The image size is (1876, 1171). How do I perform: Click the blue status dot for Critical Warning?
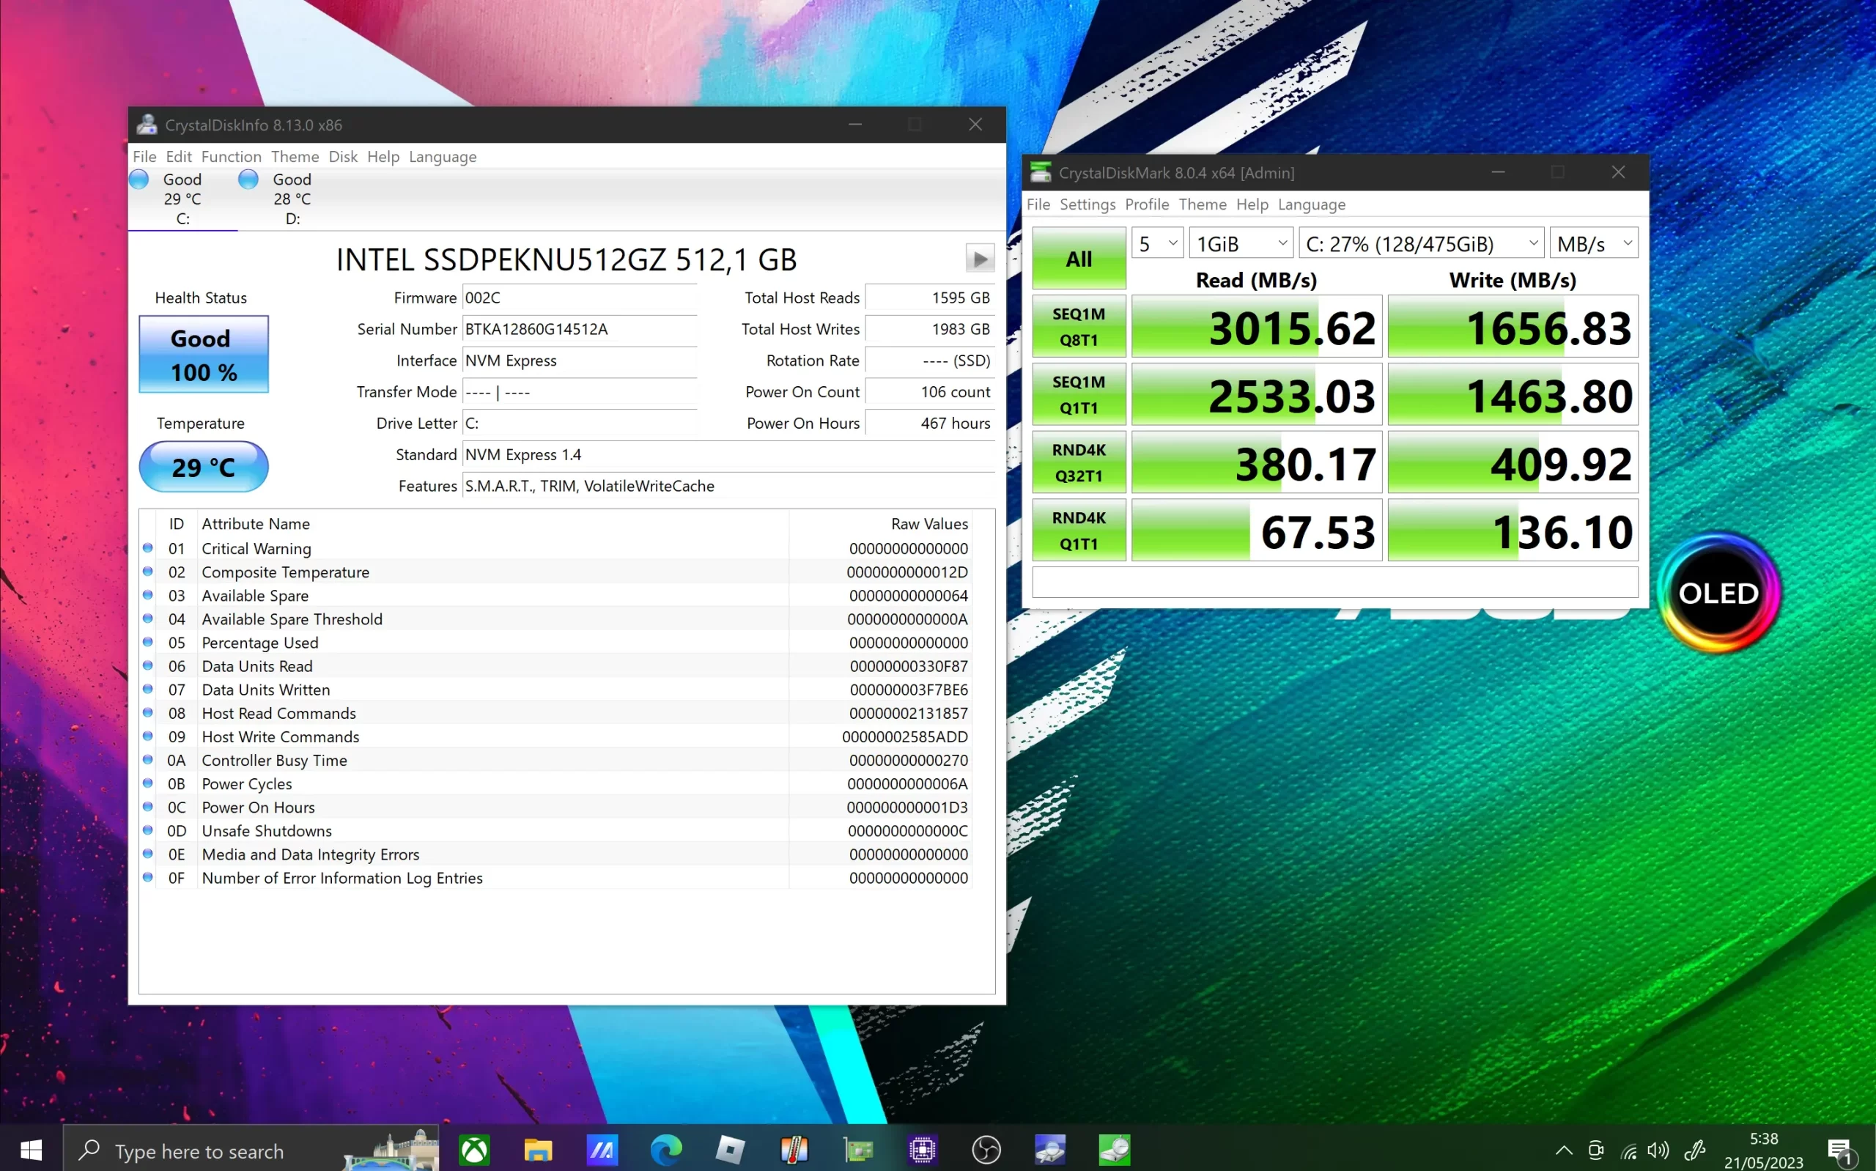(x=147, y=547)
